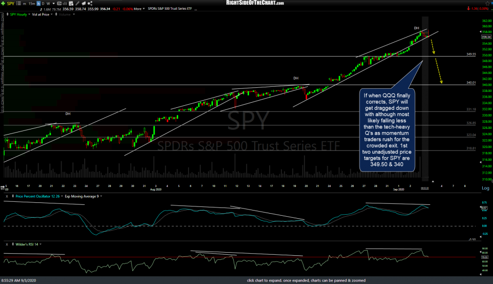Viewport: 493px width, 284px height.
Task: Click the 349.55 horizontal line label
Action: [471, 54]
